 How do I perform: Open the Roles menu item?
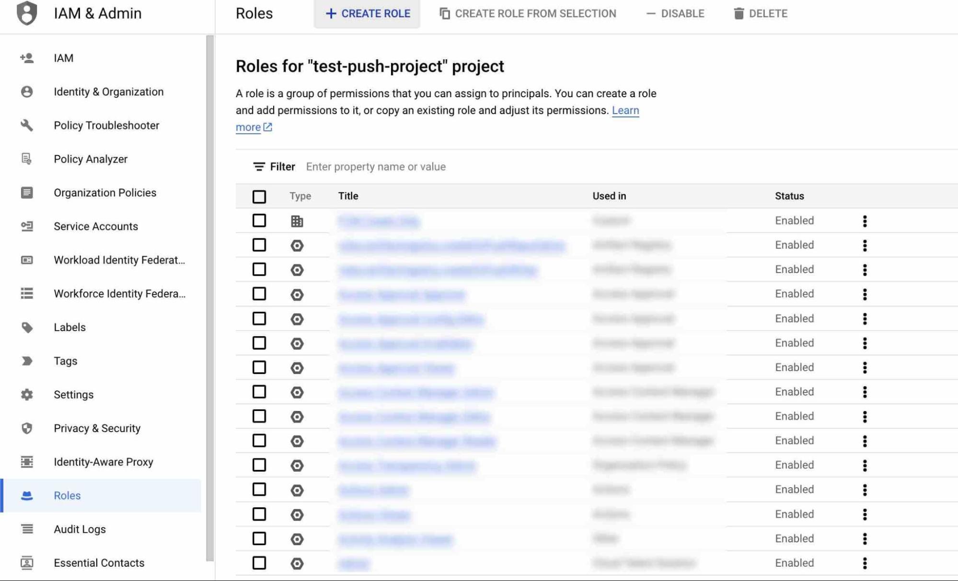point(67,495)
